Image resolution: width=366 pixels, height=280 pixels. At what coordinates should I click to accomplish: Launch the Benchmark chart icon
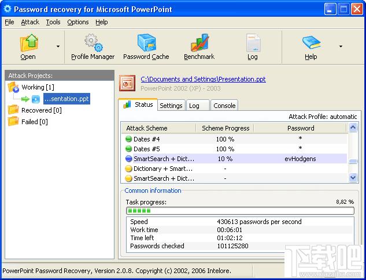(199, 43)
